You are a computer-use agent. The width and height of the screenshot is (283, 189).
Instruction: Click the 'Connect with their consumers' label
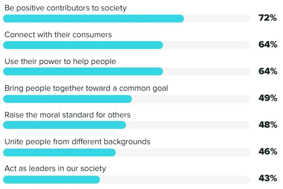tap(58, 34)
